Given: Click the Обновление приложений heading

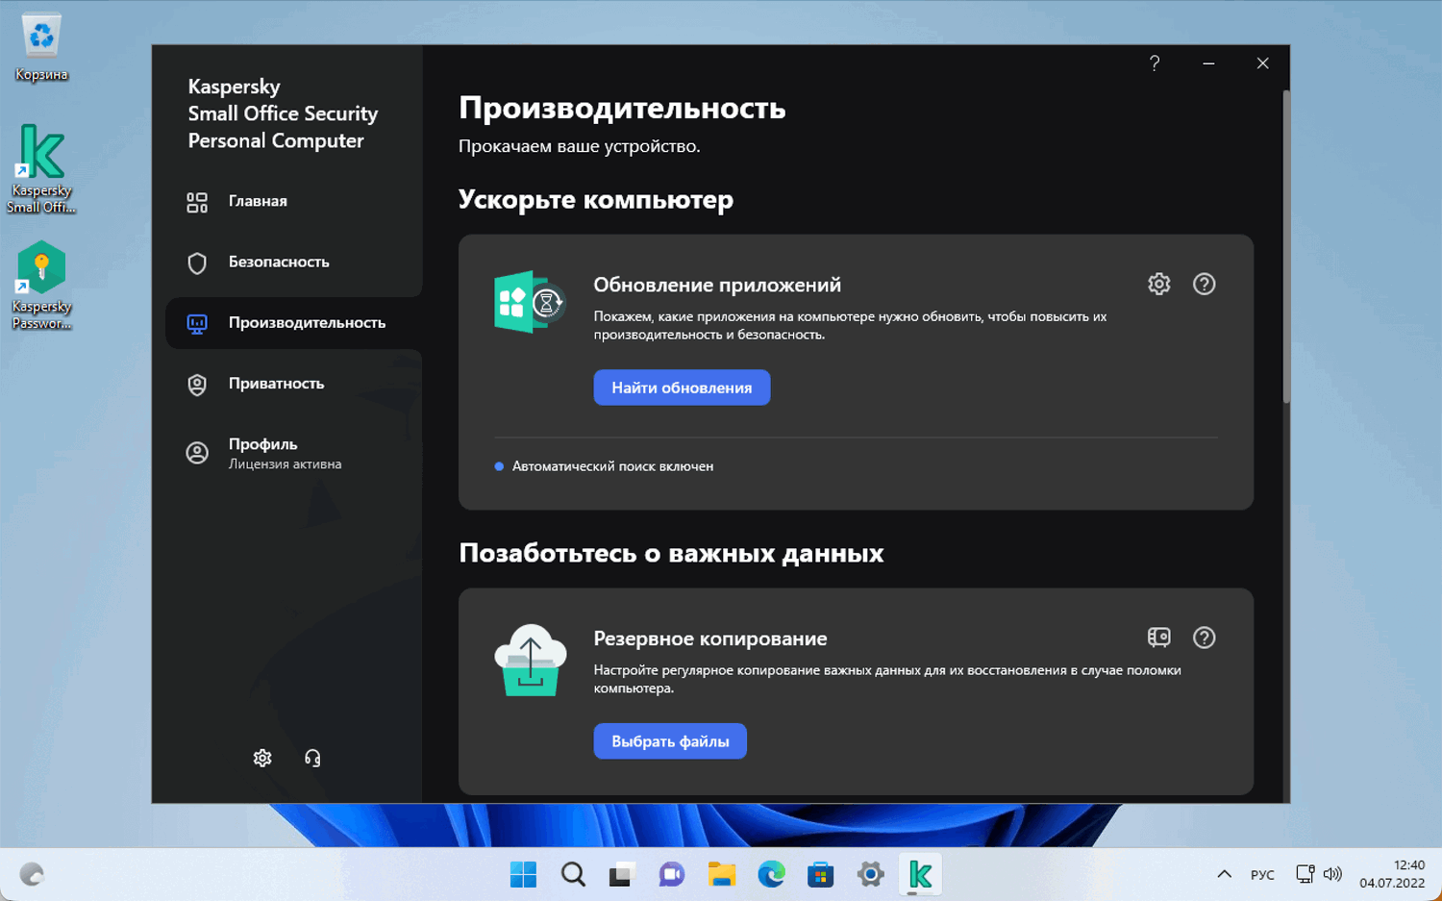Looking at the screenshot, I should tap(717, 285).
